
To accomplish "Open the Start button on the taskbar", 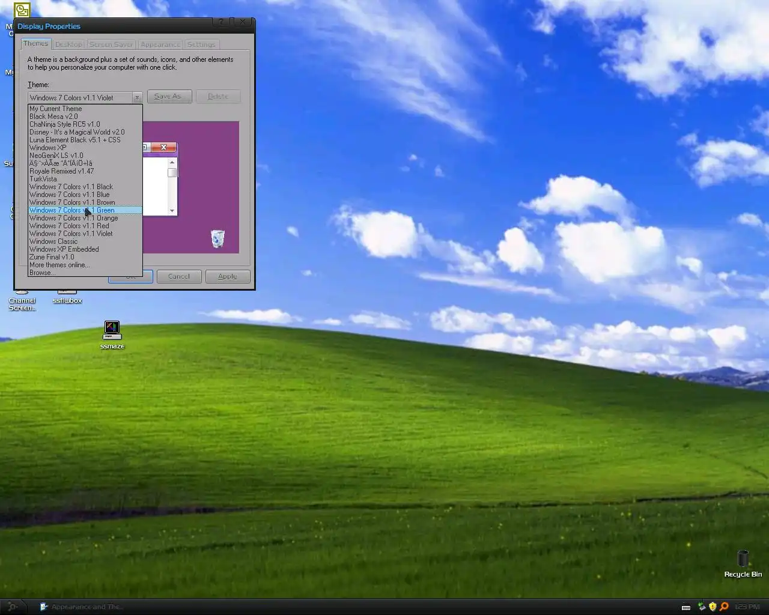I will tap(13, 607).
